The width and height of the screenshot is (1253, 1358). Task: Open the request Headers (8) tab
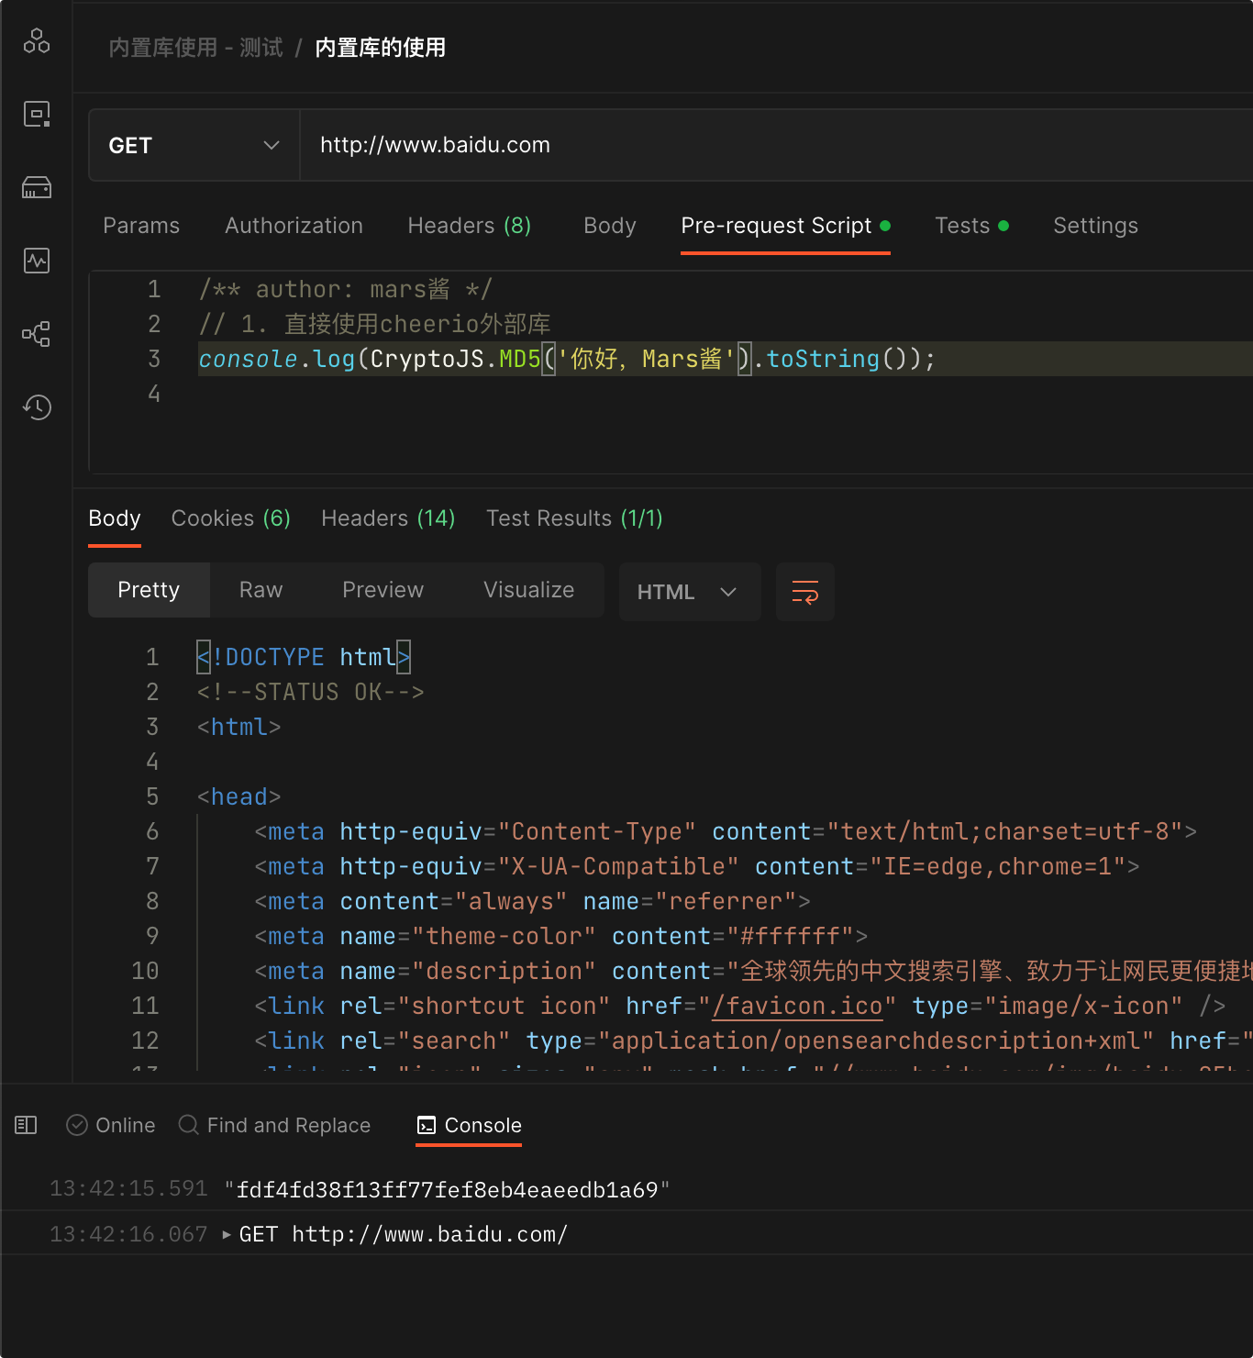coord(470,226)
